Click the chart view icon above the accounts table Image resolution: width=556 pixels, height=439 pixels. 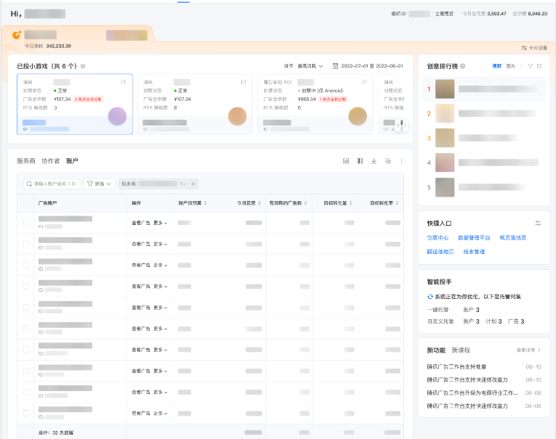coord(346,161)
